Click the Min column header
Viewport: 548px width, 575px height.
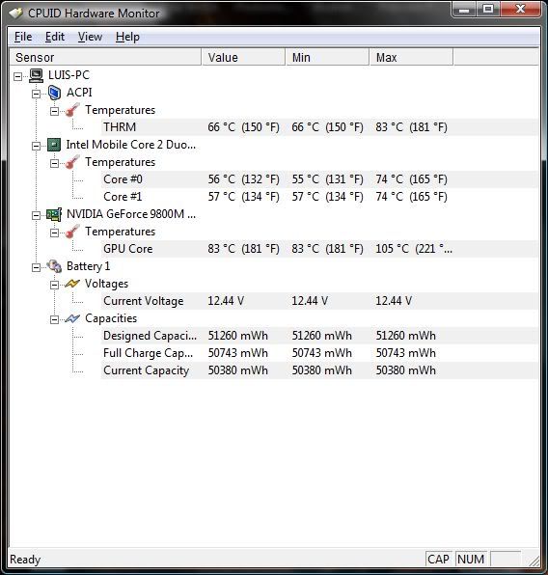[327, 57]
